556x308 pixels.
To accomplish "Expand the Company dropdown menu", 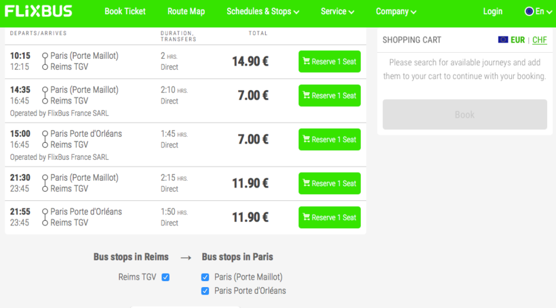I will click(x=396, y=12).
